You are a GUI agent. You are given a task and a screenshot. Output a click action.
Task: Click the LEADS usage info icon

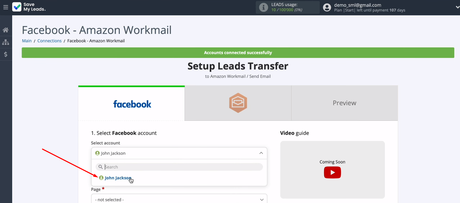263,7
